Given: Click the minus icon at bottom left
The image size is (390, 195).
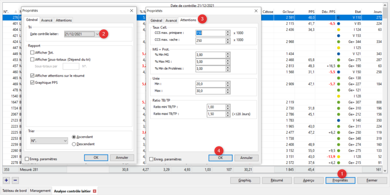Looking at the screenshot, I should click(15, 181).
